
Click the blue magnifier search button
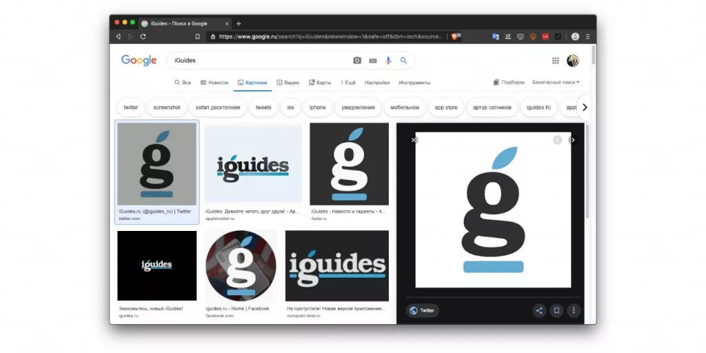(403, 61)
